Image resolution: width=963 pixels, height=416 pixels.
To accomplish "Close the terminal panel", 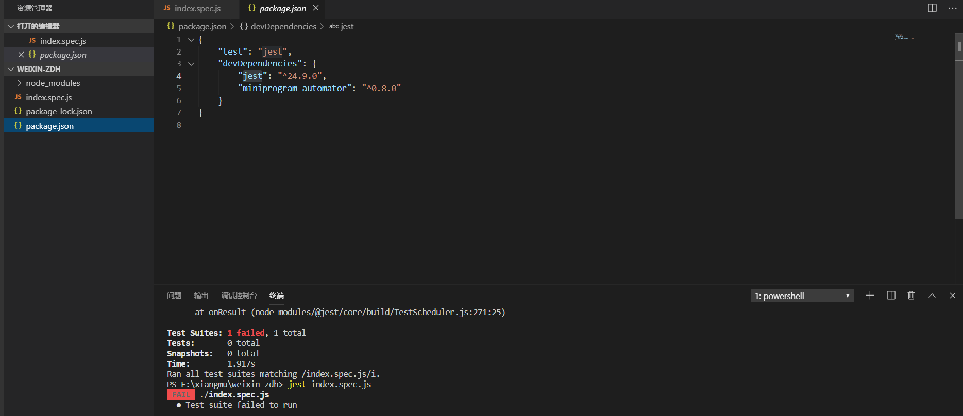I will pos(952,296).
